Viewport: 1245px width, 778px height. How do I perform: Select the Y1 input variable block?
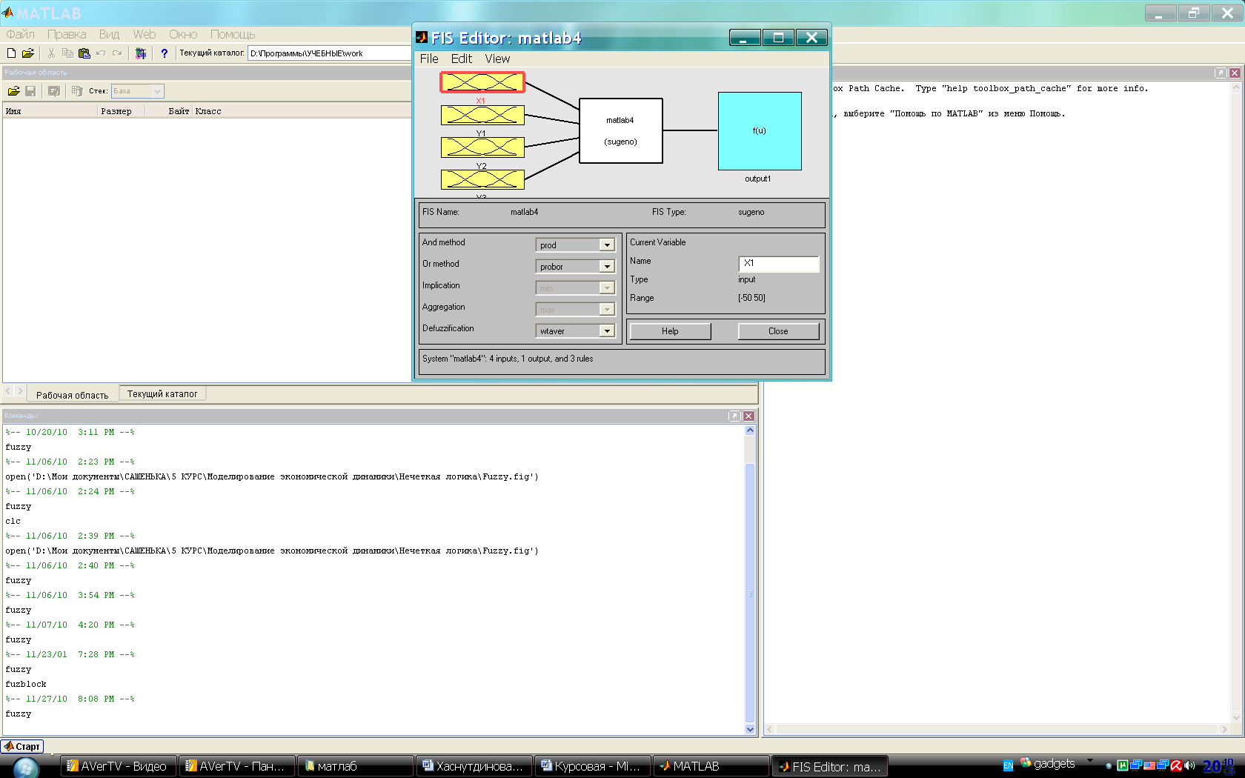click(482, 115)
